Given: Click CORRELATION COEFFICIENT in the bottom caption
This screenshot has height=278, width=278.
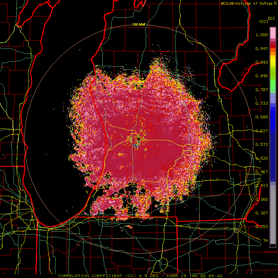Looking at the screenshot, I should [90, 276].
